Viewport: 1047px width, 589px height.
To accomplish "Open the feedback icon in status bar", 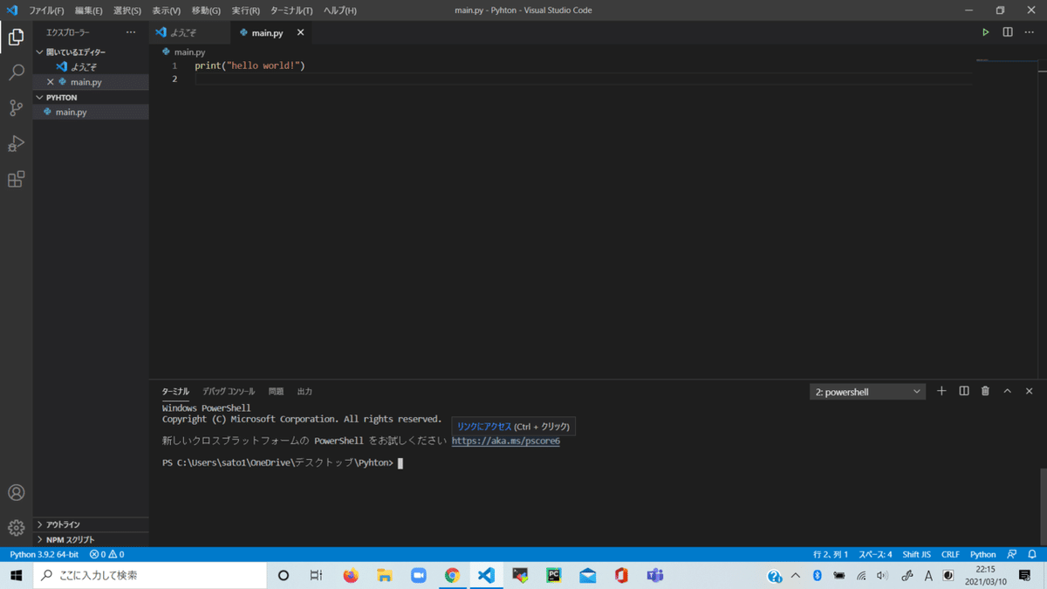I will tap(1012, 554).
